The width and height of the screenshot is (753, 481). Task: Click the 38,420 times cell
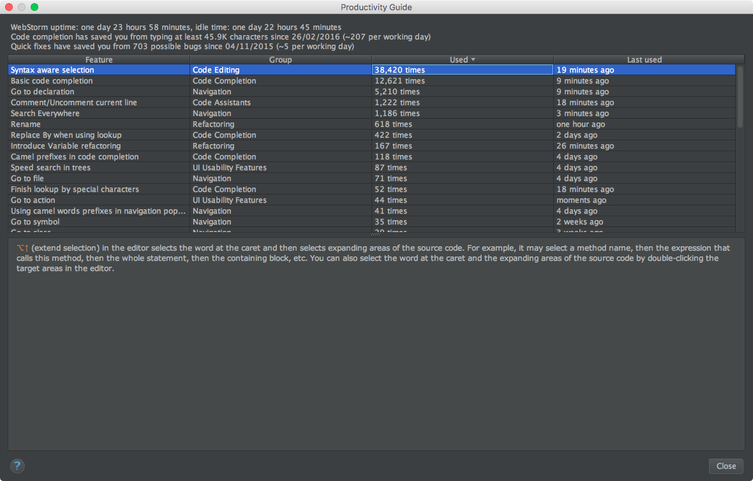(463, 70)
